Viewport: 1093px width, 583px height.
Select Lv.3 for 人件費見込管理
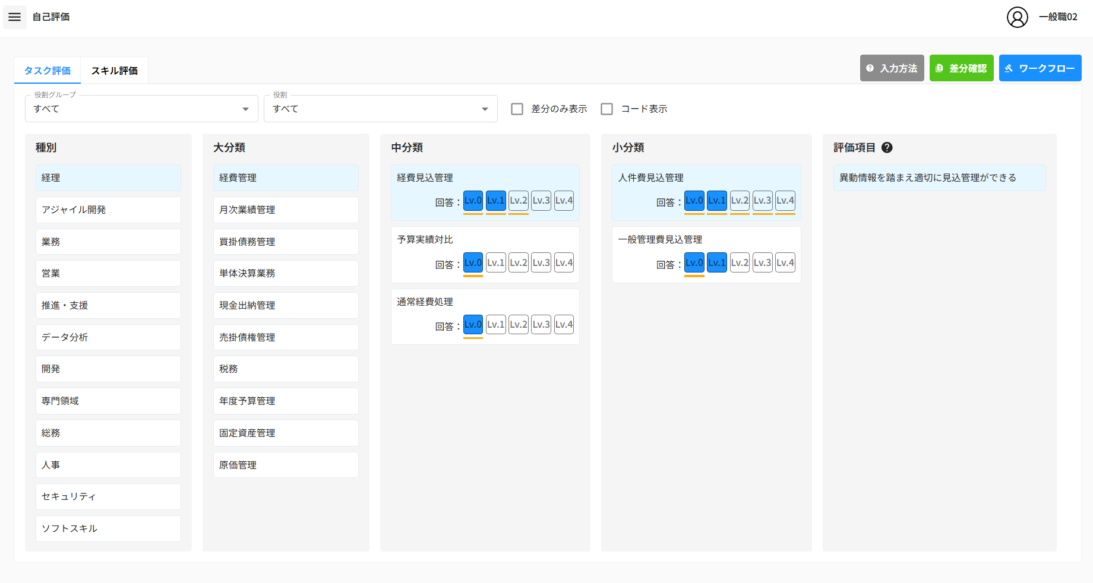pos(762,201)
